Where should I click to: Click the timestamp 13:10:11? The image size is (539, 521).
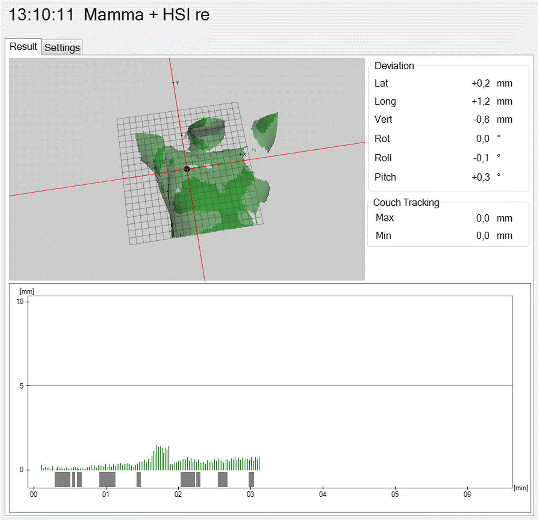41,15
